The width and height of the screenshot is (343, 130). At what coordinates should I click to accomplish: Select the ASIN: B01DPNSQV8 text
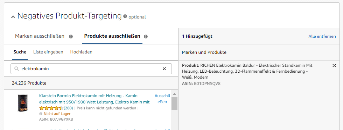tap(201, 84)
